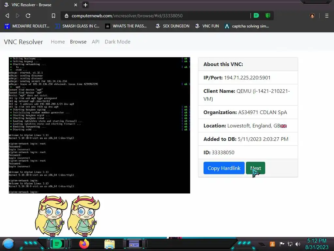The width and height of the screenshot is (334, 251).
Task: Click the Organization AS34971 CDLAN SpA text
Action: [245, 112]
